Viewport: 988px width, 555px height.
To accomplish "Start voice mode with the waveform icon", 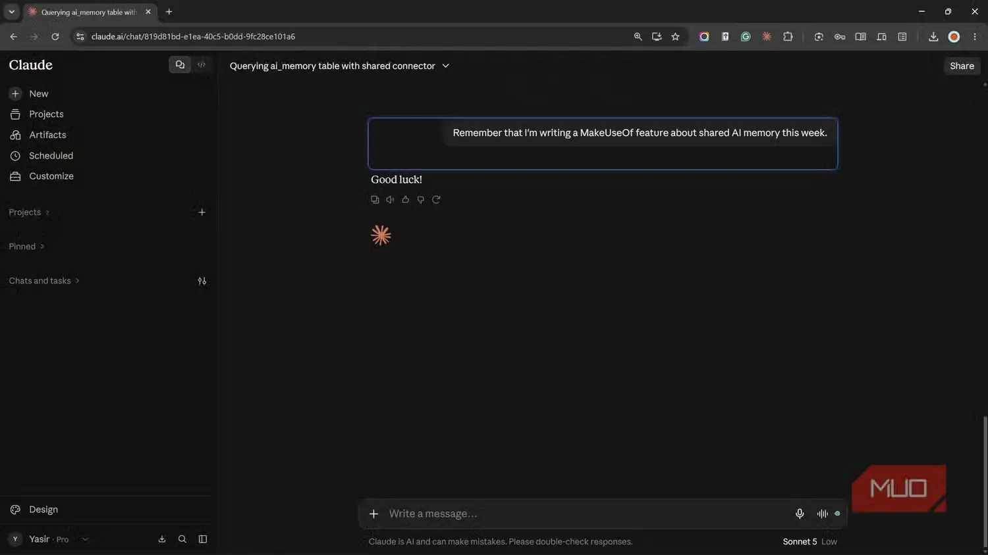I will coord(823,514).
